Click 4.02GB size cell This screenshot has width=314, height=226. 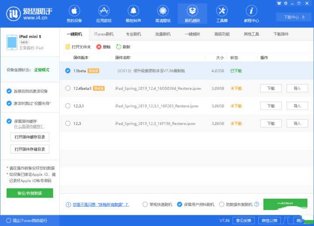tap(218, 71)
